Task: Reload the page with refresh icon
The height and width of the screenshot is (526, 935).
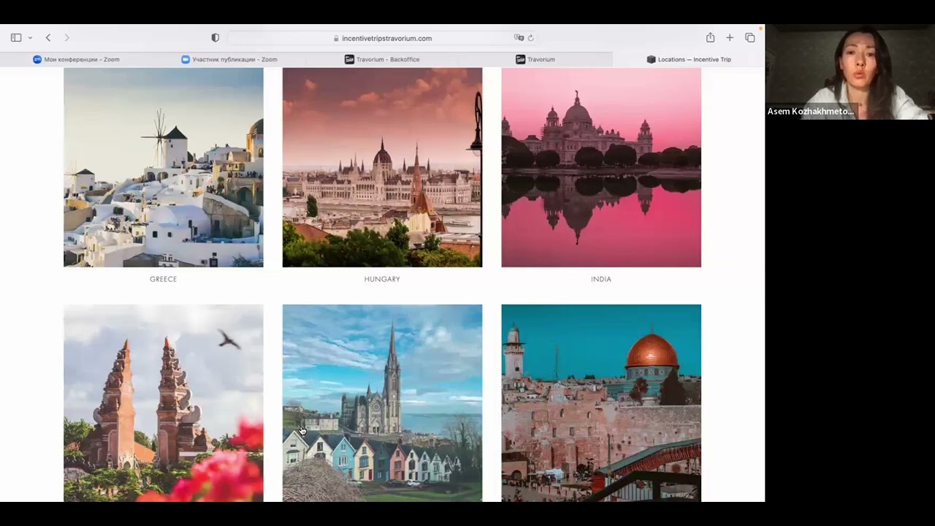Action: 531,38
